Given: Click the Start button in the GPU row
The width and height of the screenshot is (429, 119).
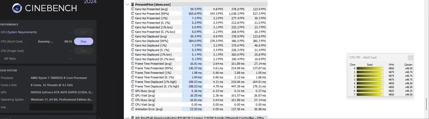Looking at the screenshot, I should (83, 32).
